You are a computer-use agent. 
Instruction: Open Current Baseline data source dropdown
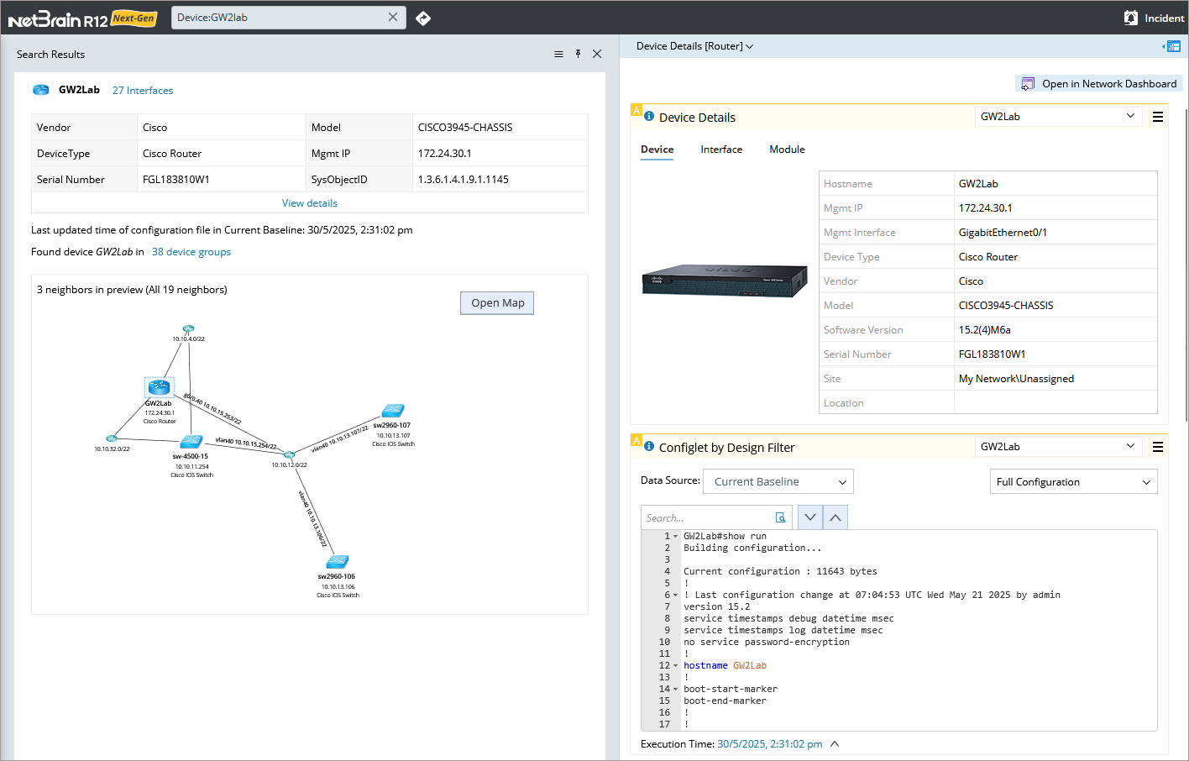point(778,481)
